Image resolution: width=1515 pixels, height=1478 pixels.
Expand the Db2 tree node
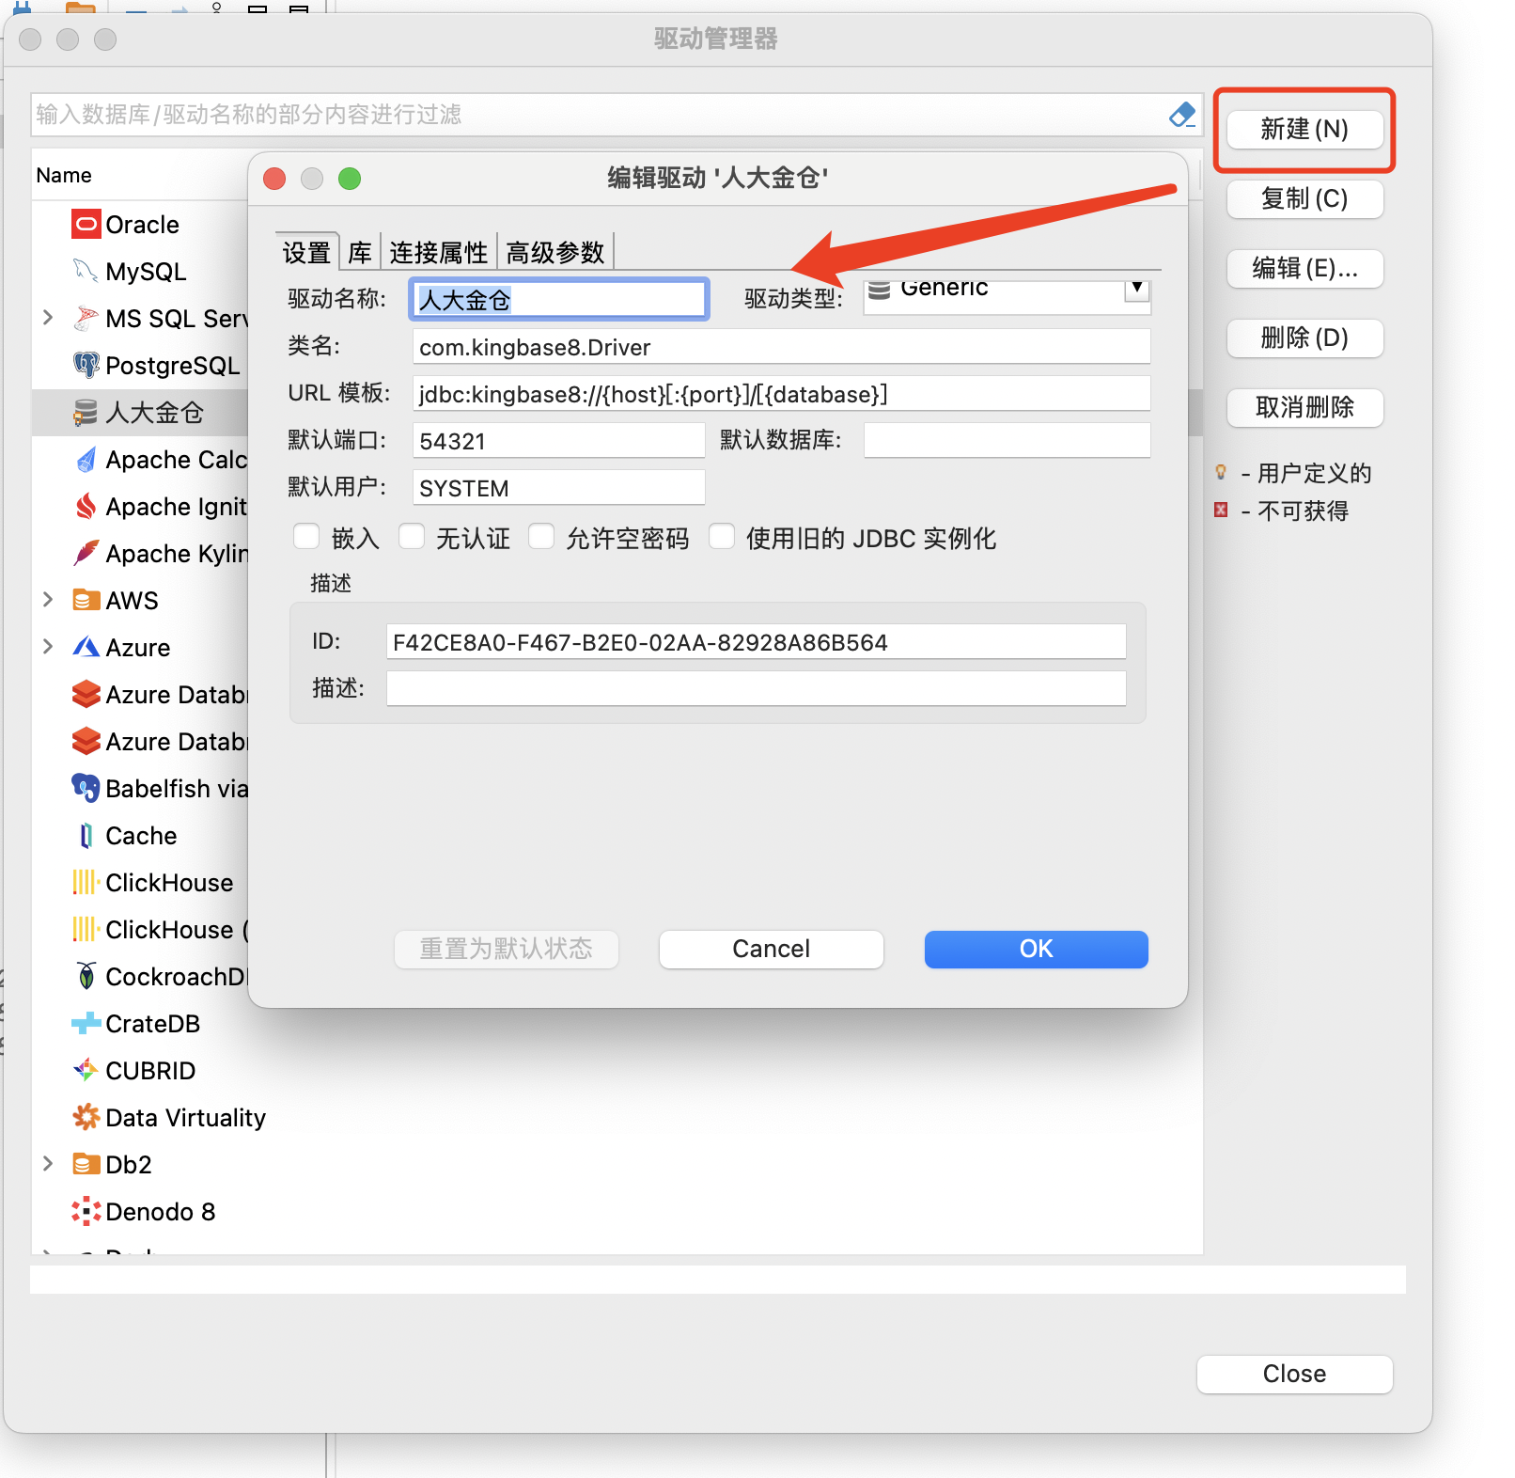[x=48, y=1164]
